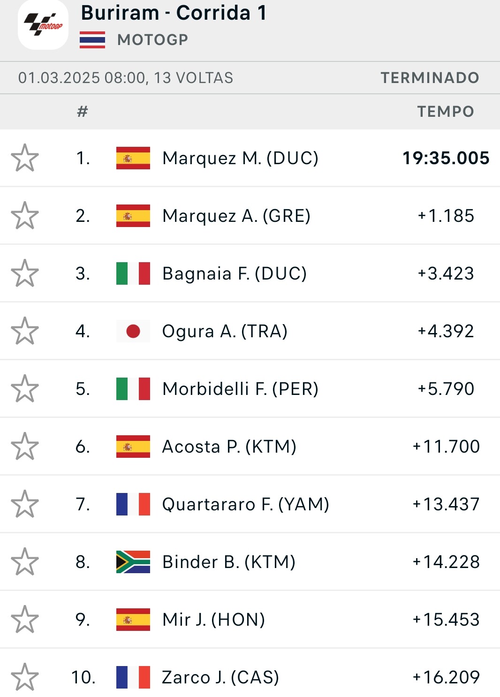500x697 pixels.
Task: Tap South Africa flag beside Binder
Action: (133, 562)
